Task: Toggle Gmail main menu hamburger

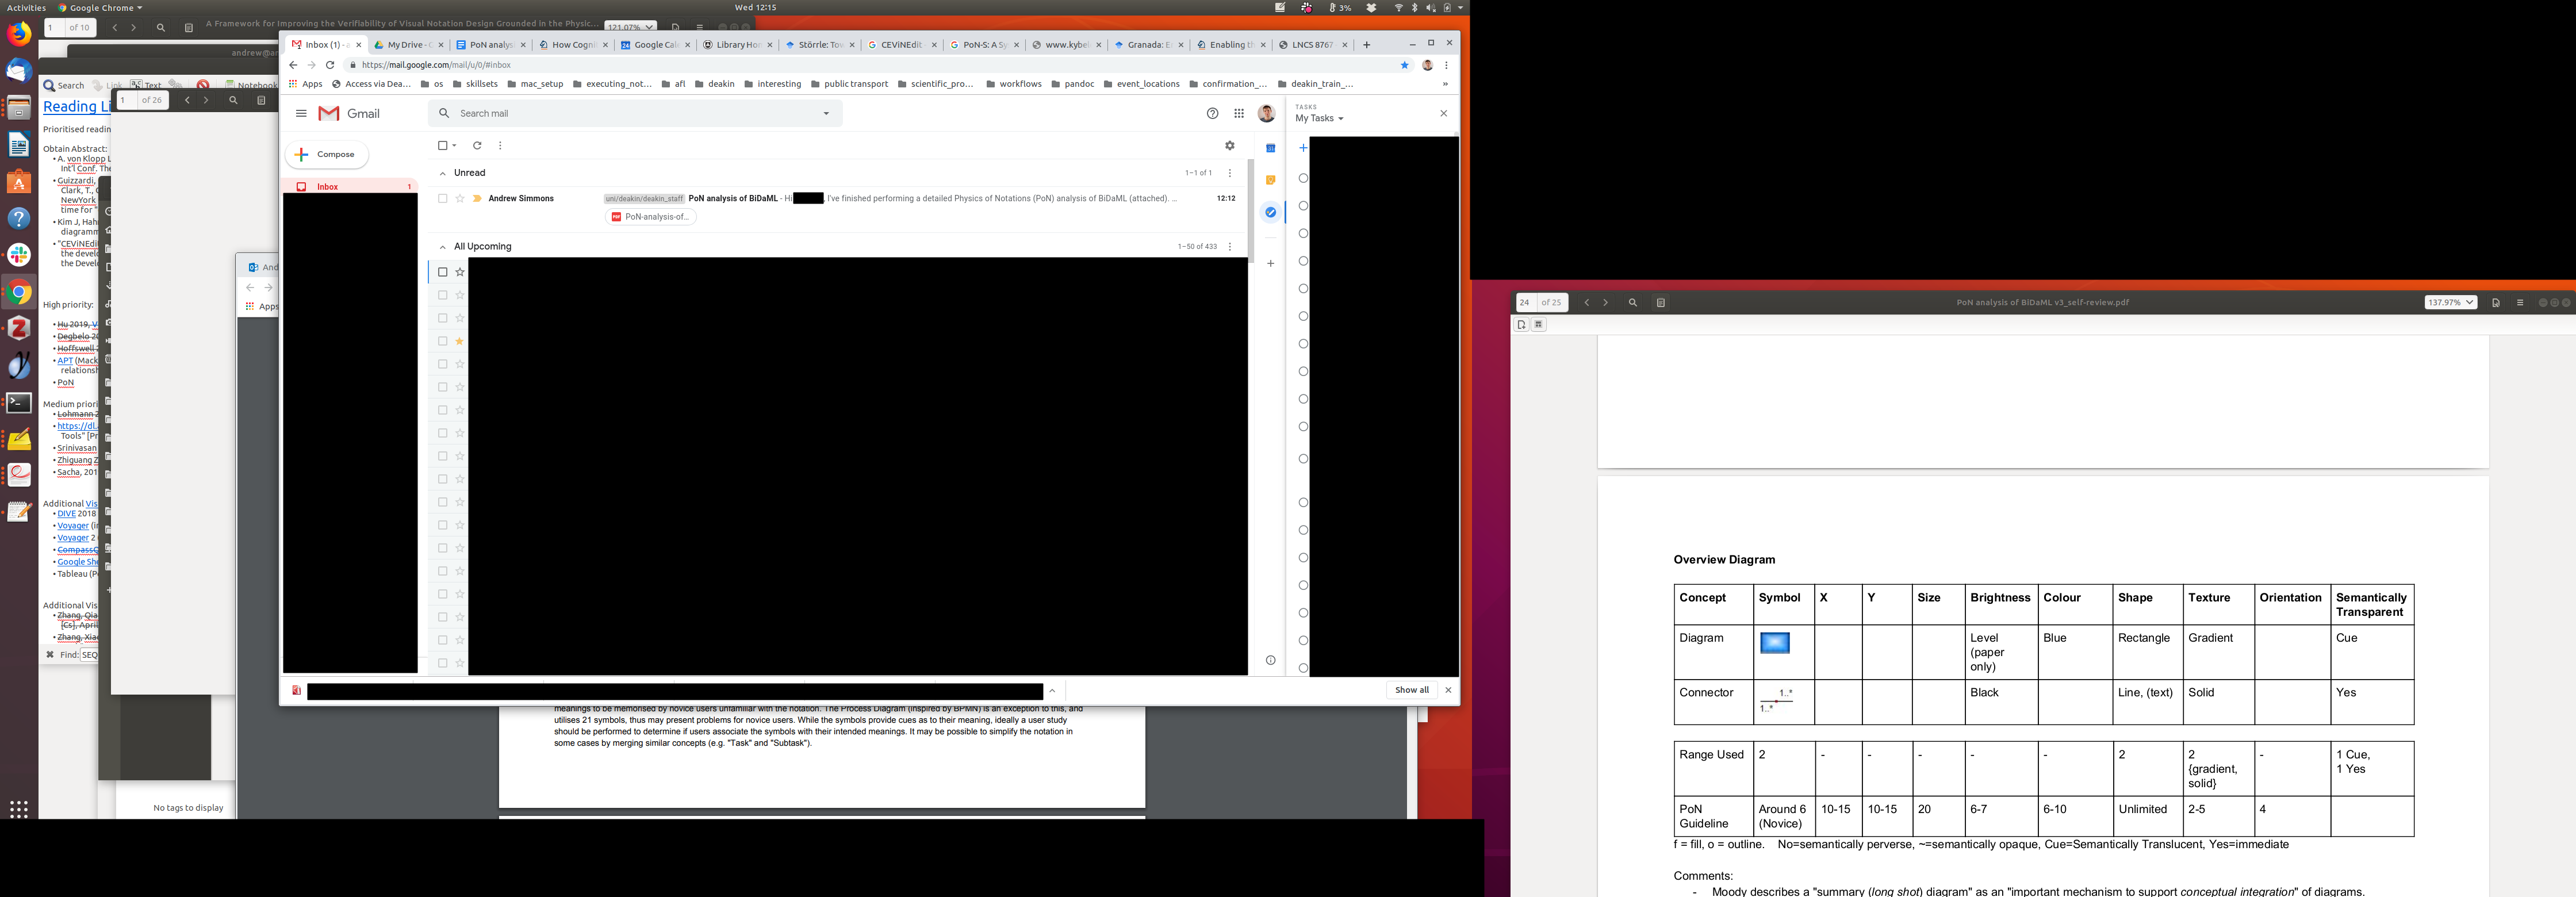Action: 301,114
